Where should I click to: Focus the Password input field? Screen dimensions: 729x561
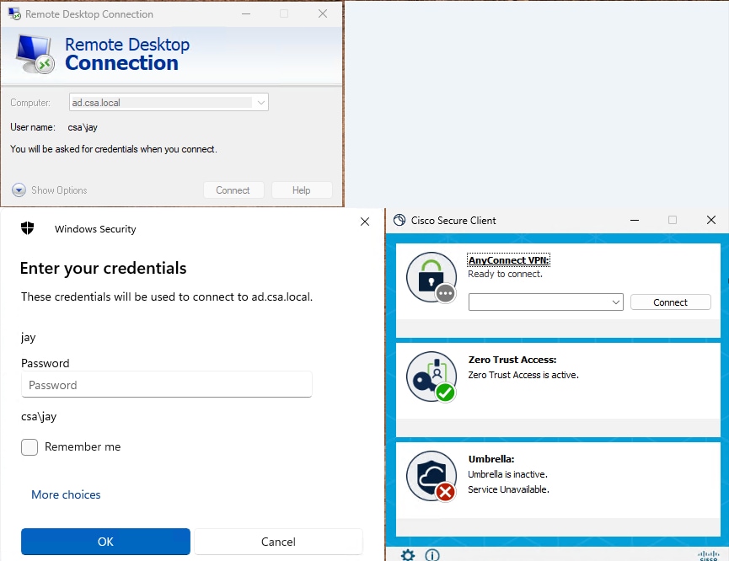(166, 385)
